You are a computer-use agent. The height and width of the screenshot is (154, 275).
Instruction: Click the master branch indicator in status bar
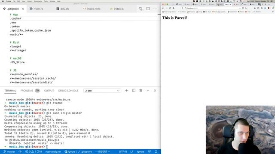[9, 151]
